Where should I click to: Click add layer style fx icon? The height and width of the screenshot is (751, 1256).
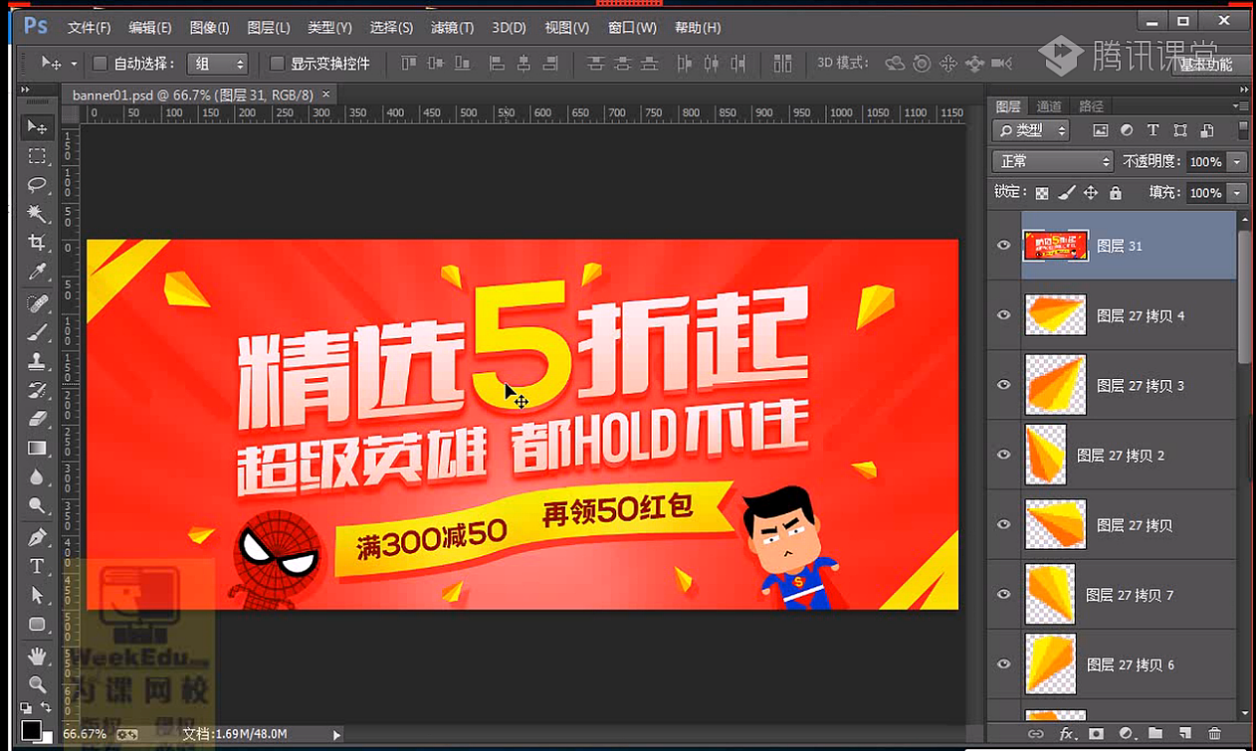pos(1067,734)
